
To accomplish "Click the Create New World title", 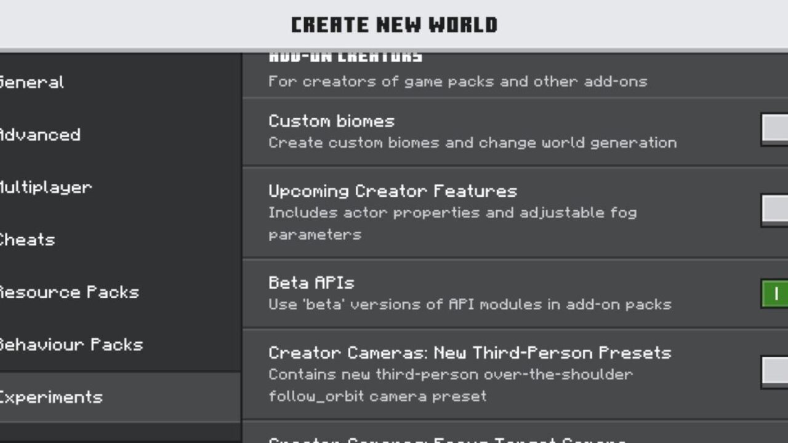I will (394, 25).
